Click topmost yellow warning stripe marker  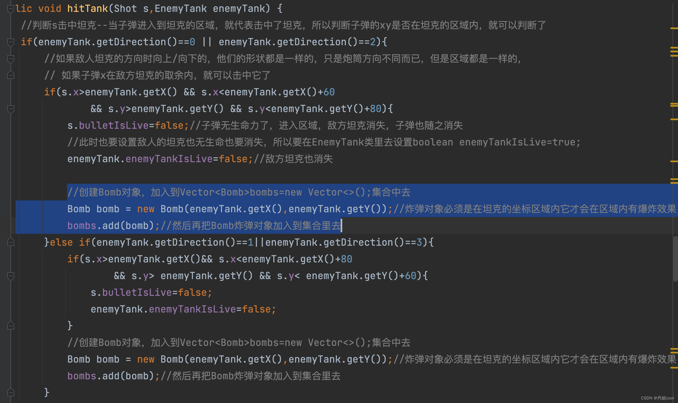[674, 28]
